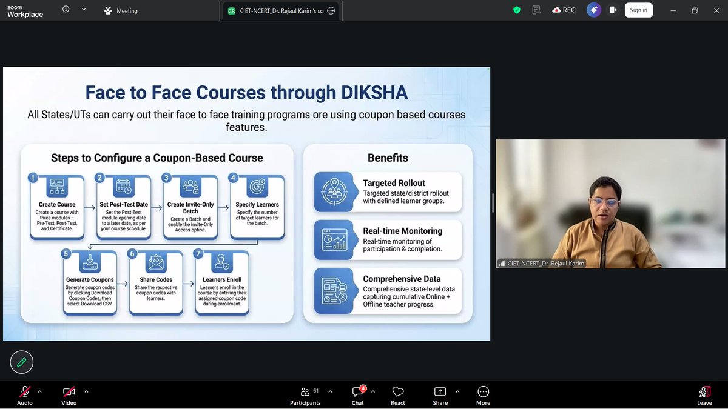
Task: Click the green encryption shield icon
Action: [x=517, y=10]
